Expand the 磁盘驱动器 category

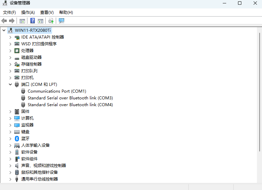(x=10, y=57)
